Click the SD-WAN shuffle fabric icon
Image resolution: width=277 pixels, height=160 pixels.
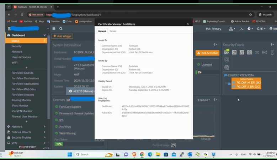(x=257, y=53)
